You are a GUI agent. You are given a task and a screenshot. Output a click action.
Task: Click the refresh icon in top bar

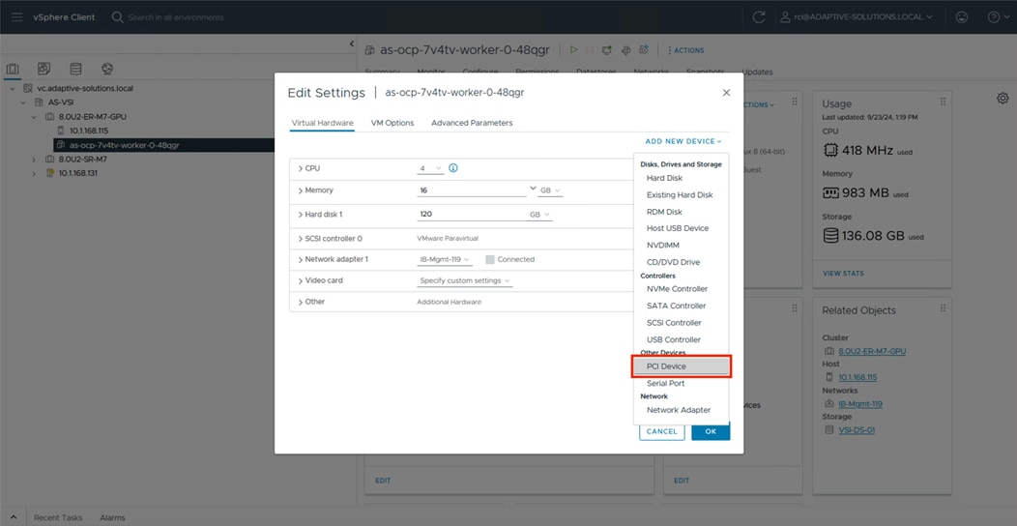pyautogui.click(x=759, y=16)
